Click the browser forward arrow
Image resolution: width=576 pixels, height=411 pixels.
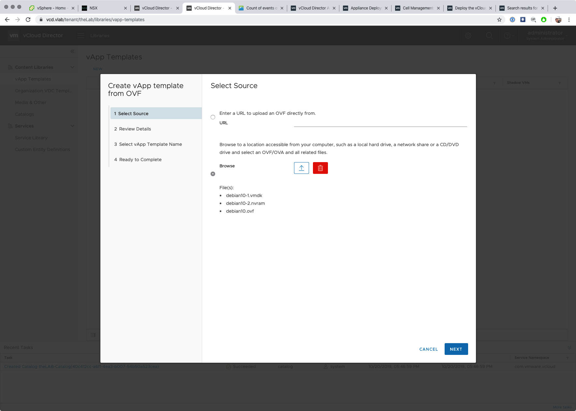(18, 20)
